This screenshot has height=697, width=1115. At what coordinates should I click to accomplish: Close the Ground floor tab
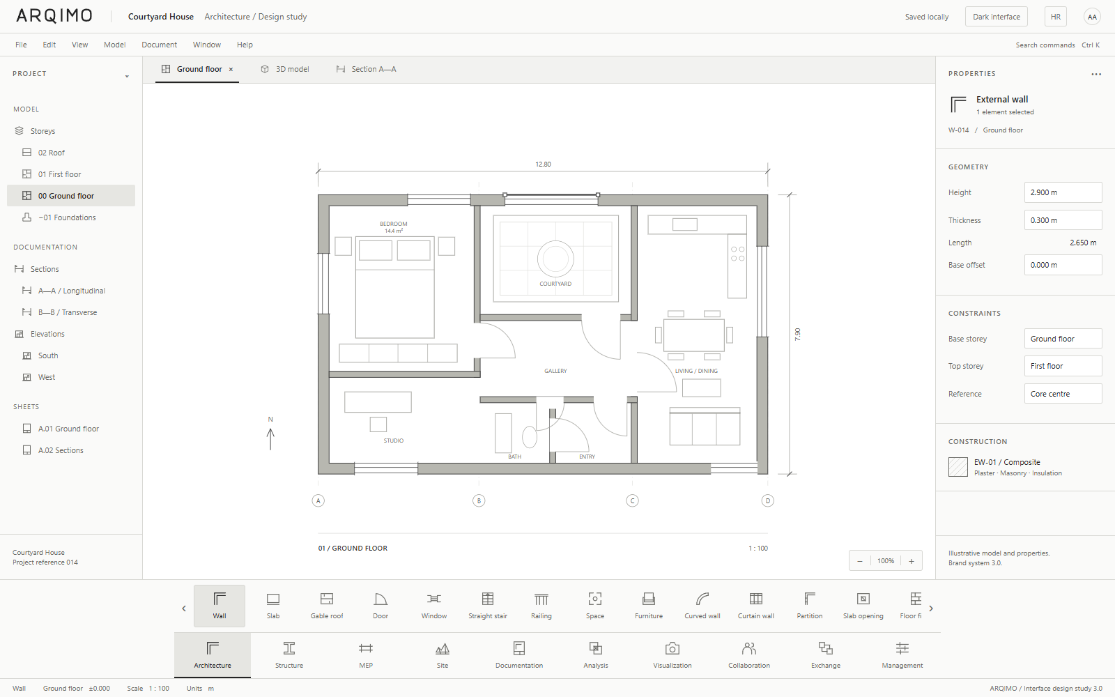[231, 69]
